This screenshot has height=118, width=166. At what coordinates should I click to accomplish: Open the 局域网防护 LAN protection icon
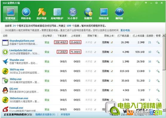click(57, 14)
